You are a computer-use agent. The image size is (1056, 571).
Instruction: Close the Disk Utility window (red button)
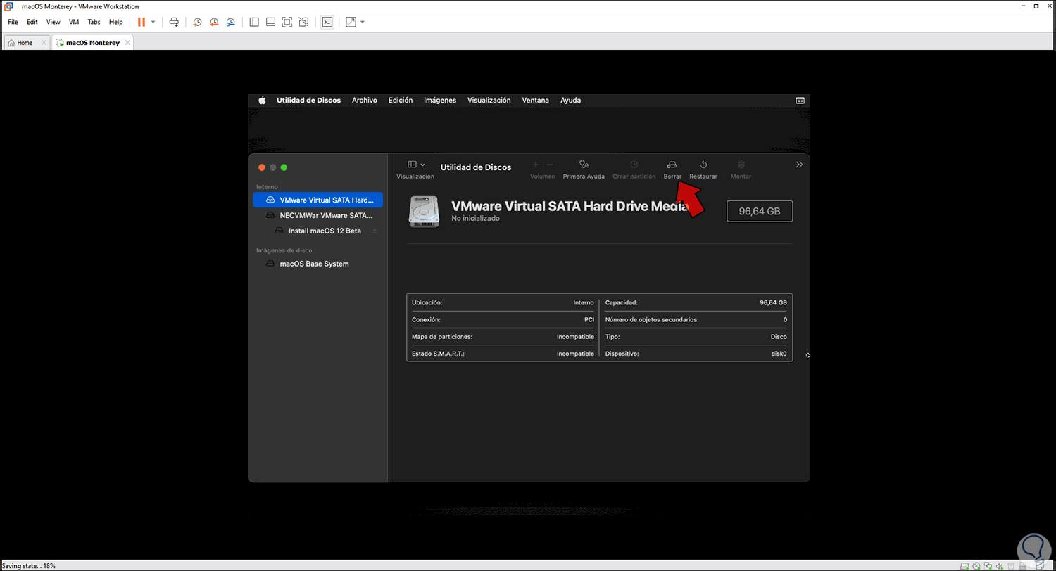click(x=262, y=167)
